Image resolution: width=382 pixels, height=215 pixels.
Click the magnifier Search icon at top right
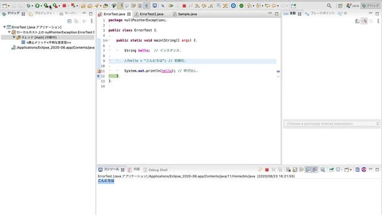click(329, 5)
